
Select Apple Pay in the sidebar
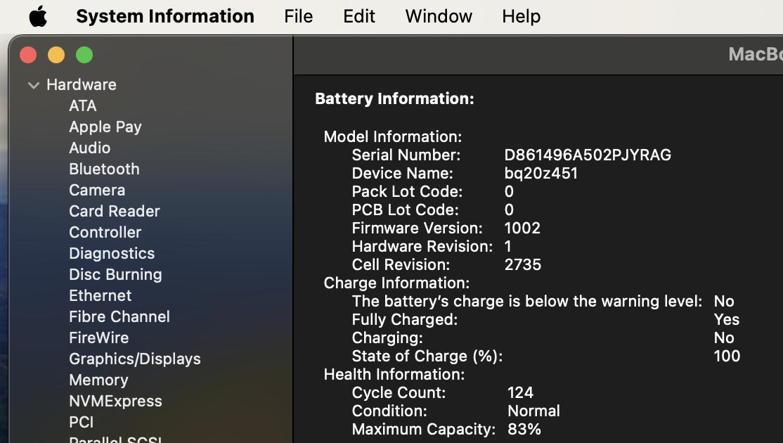tap(105, 127)
